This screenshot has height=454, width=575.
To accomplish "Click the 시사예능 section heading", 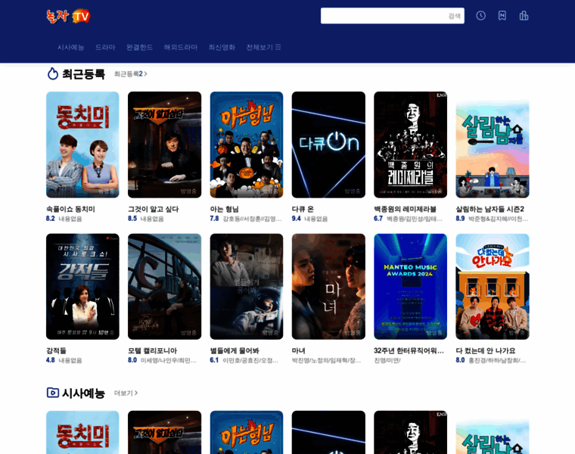I will click(84, 393).
